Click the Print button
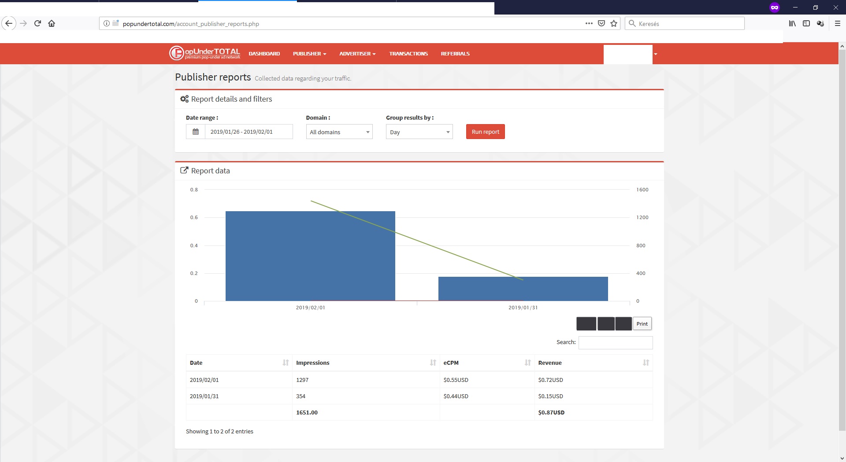This screenshot has height=462, width=846. (x=642, y=324)
